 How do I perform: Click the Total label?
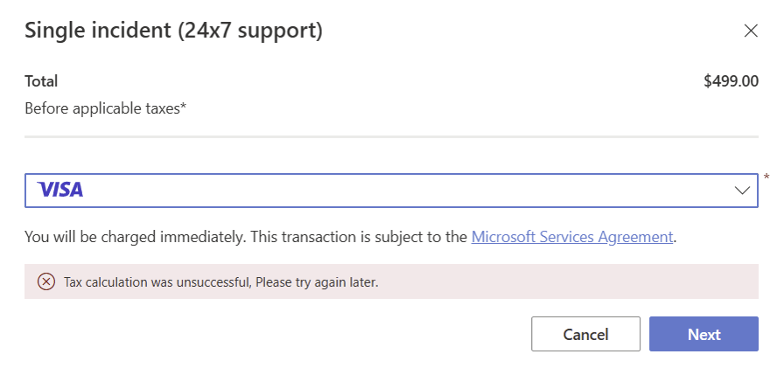pos(41,81)
